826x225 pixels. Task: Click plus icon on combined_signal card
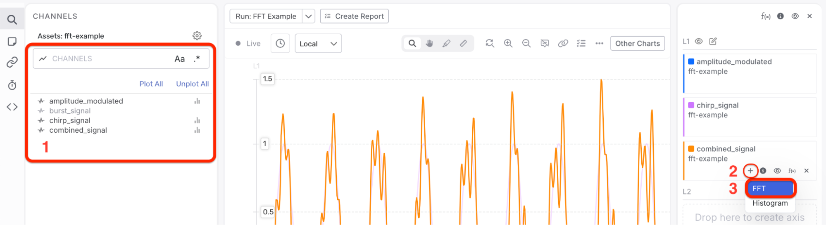point(750,171)
